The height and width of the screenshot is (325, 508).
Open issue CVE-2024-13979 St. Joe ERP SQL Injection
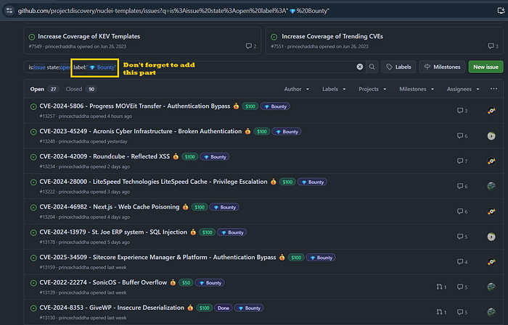pyautogui.click(x=113, y=232)
